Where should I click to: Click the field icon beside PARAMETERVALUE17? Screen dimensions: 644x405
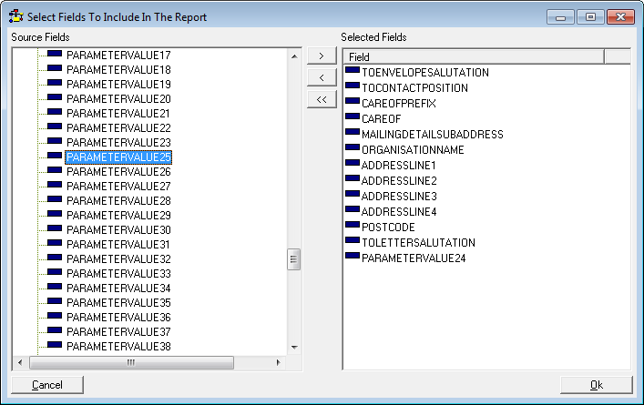[55, 54]
